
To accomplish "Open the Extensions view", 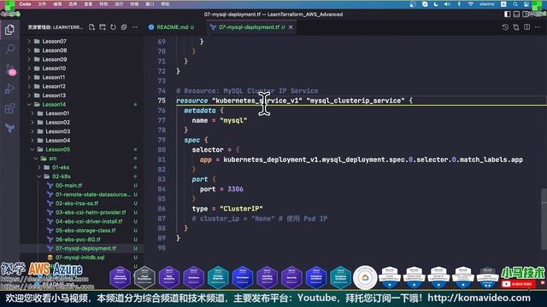I will (x=9, y=108).
